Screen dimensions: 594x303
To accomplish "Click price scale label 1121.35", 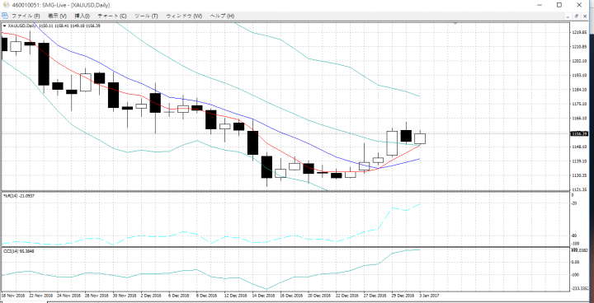I will click(x=580, y=189).
